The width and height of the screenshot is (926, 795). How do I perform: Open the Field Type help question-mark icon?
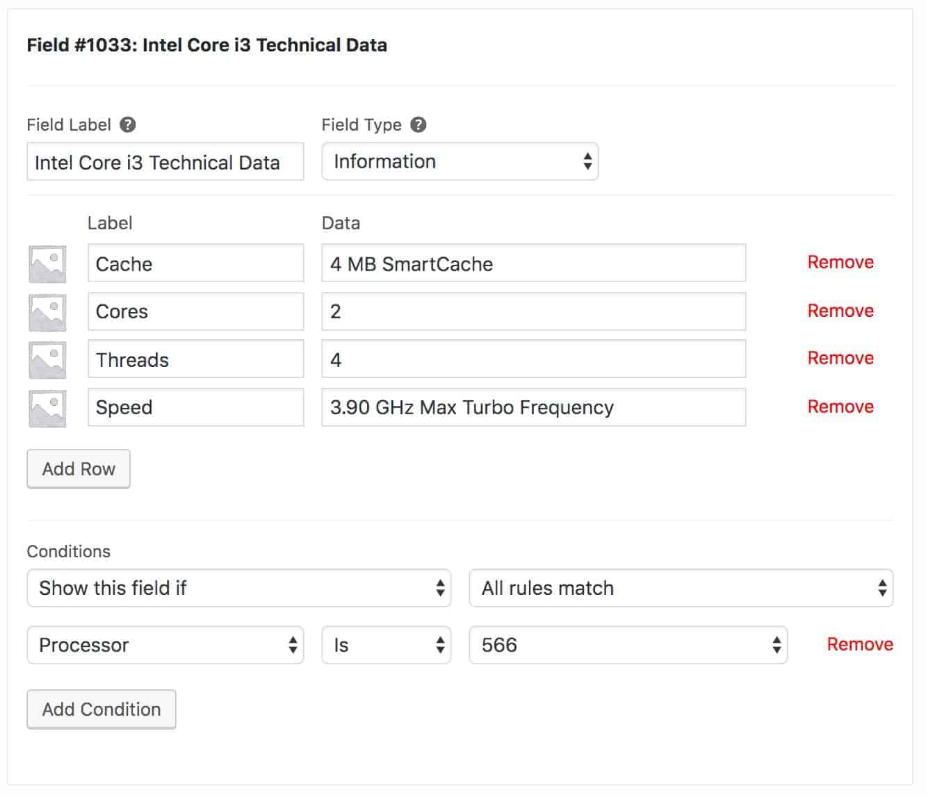[418, 125]
